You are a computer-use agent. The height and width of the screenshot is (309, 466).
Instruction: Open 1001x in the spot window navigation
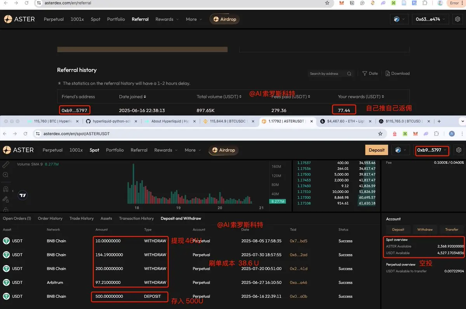point(76,150)
